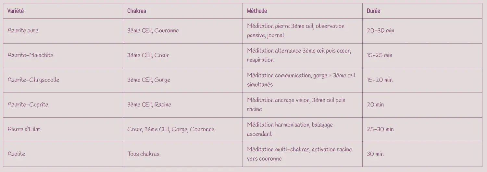Click the Variété column header

tap(16, 11)
